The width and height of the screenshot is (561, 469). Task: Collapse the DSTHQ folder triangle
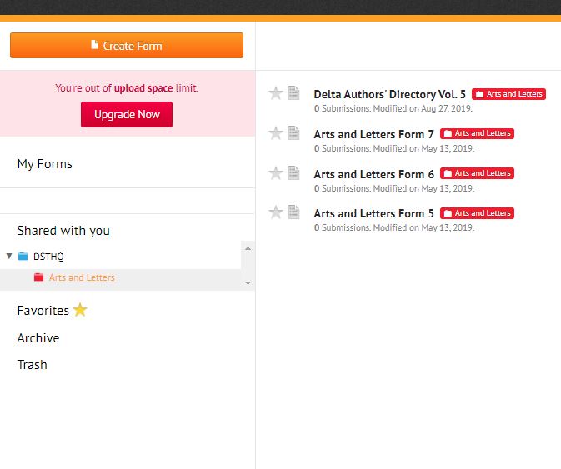[9, 256]
